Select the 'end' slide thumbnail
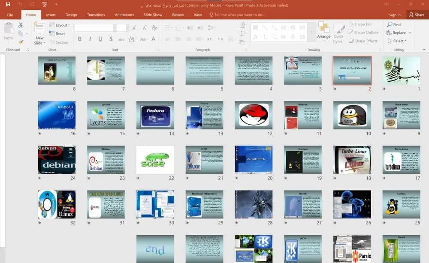This screenshot has width=429, height=263. [155, 249]
